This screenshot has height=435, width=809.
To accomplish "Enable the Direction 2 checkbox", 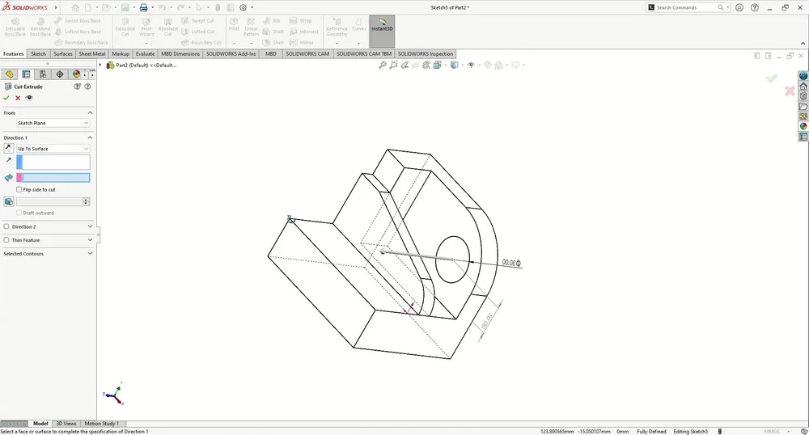I will tap(6, 227).
